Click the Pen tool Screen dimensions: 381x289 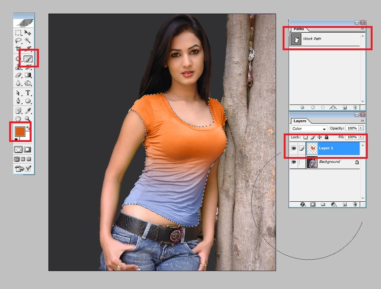(x=18, y=101)
